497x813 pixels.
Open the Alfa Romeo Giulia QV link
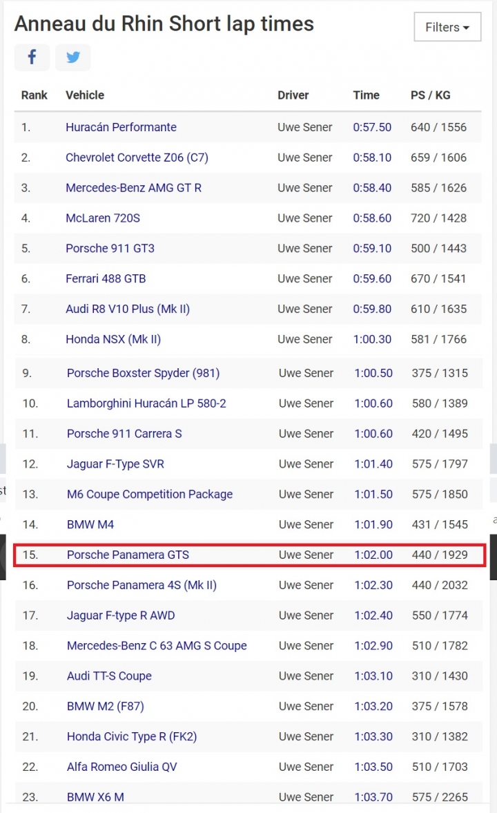[x=121, y=767]
